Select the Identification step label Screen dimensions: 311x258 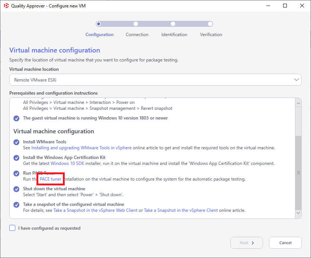pos(174,35)
